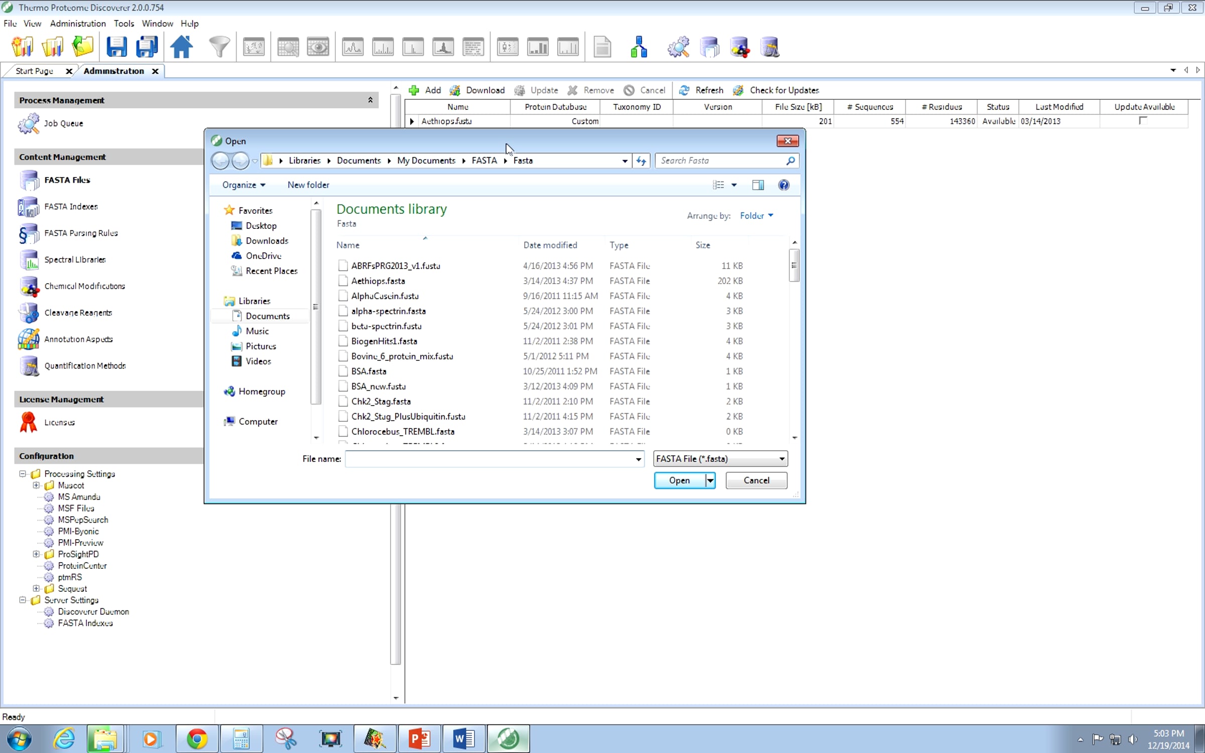Image resolution: width=1205 pixels, height=753 pixels.
Task: Click the Save All icon in the toolbar
Action: [147, 47]
